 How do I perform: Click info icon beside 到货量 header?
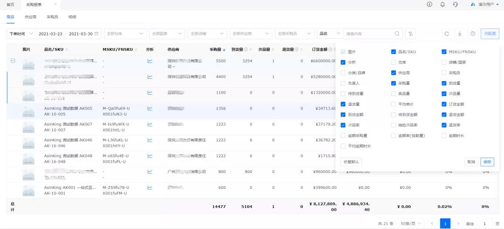[x=245, y=49]
